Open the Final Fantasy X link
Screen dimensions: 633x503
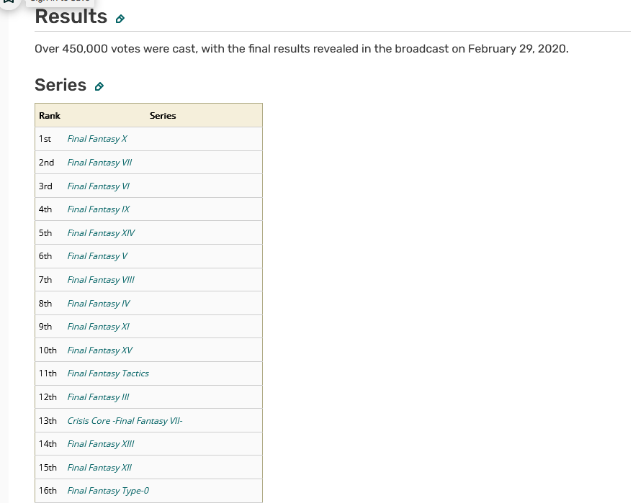(x=97, y=139)
